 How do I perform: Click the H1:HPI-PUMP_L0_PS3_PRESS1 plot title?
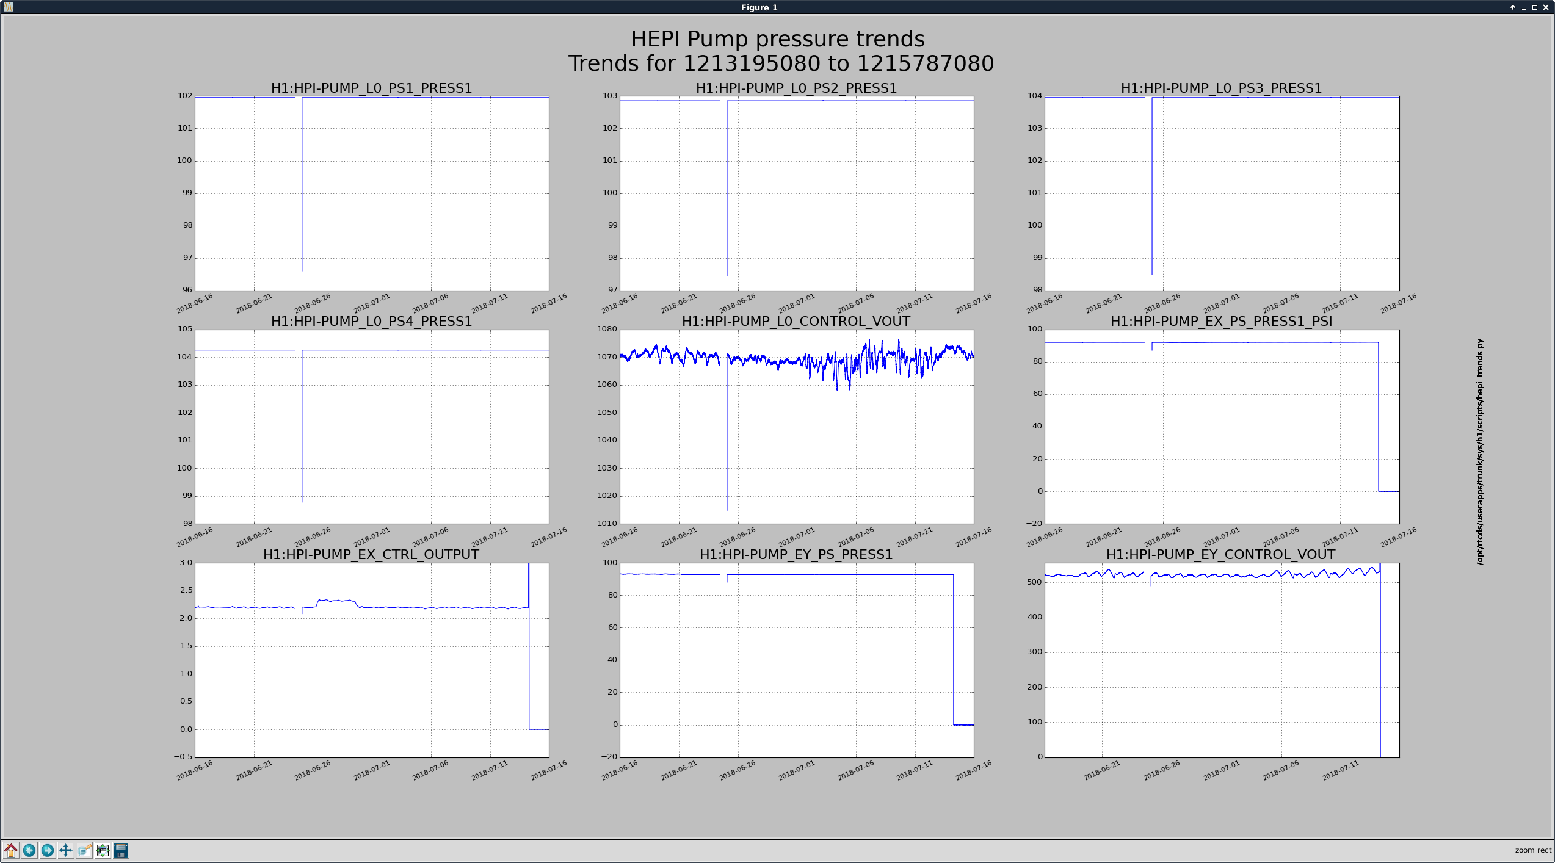1221,88
